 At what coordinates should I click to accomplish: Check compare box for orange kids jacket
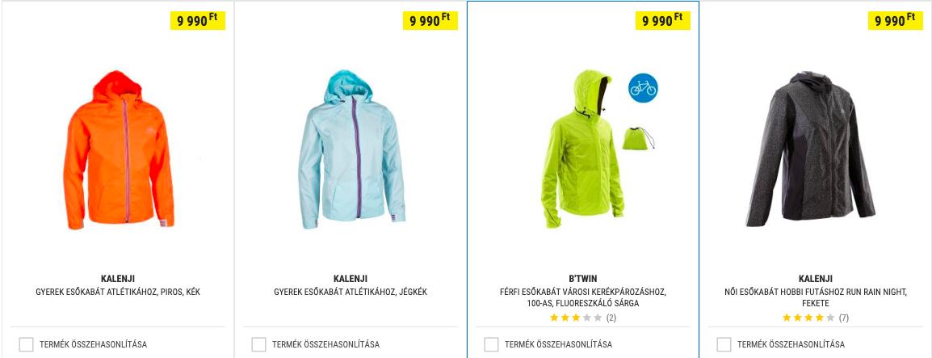pos(26,344)
